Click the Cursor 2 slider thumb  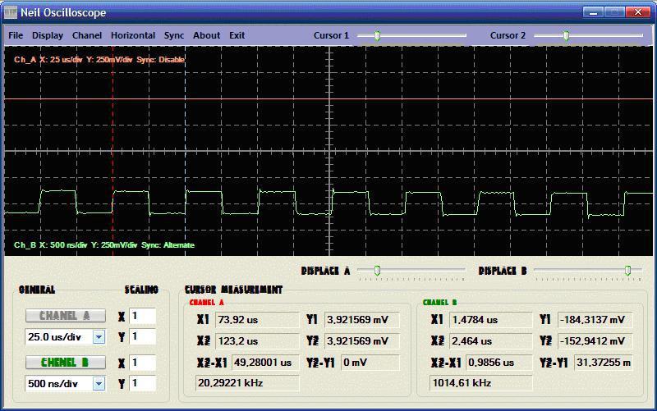tap(566, 35)
